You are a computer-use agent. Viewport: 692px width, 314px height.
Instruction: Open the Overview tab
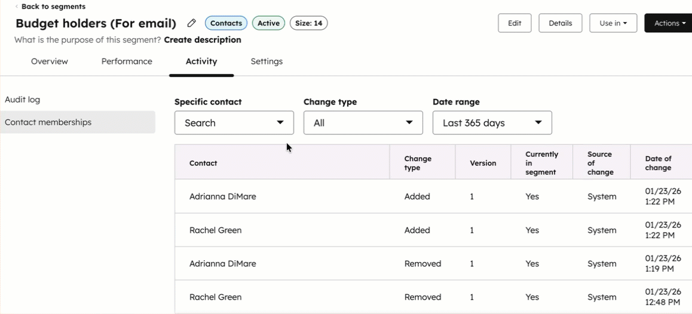coord(50,61)
